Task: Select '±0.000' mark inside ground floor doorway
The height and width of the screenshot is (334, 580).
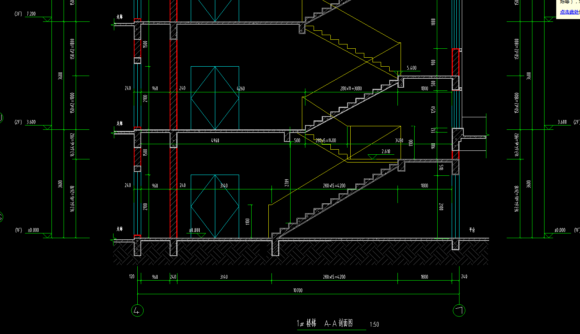Action: pos(194,230)
